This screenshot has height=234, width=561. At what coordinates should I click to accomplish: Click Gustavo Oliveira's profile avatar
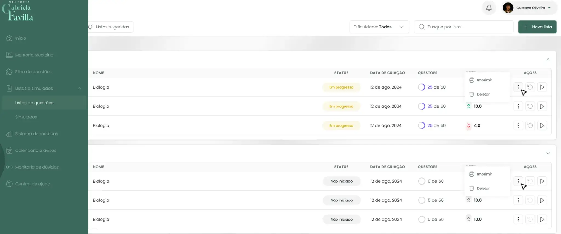tap(508, 8)
